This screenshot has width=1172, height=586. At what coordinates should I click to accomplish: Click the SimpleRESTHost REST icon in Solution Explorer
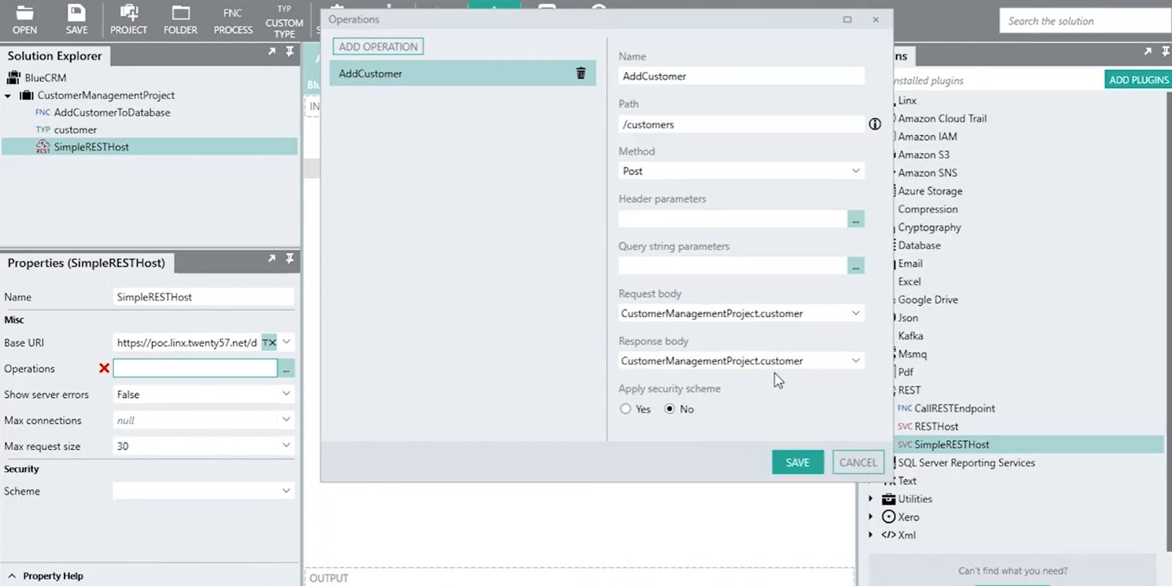(43, 146)
